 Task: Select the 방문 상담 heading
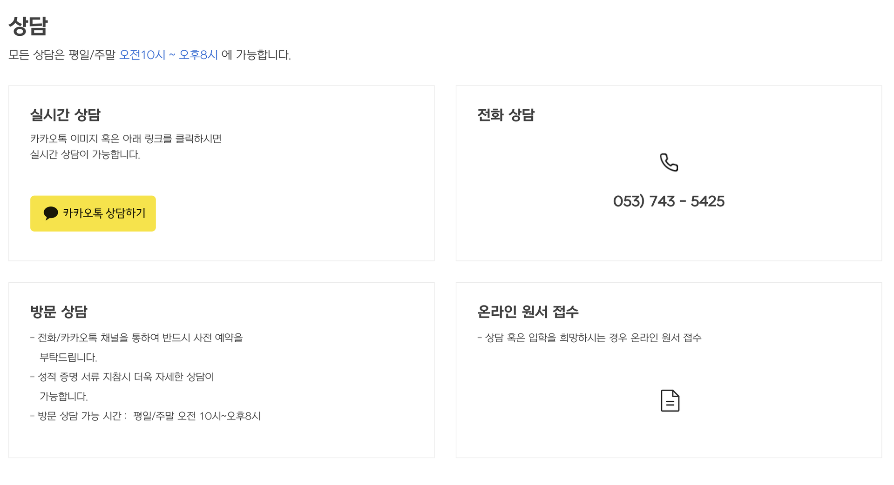59,312
